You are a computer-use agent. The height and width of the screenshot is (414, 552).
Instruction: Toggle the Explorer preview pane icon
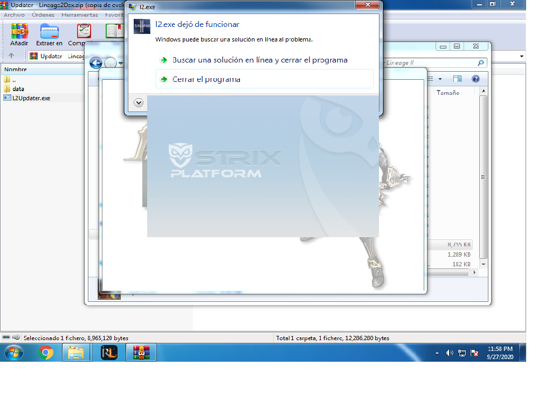pos(457,79)
